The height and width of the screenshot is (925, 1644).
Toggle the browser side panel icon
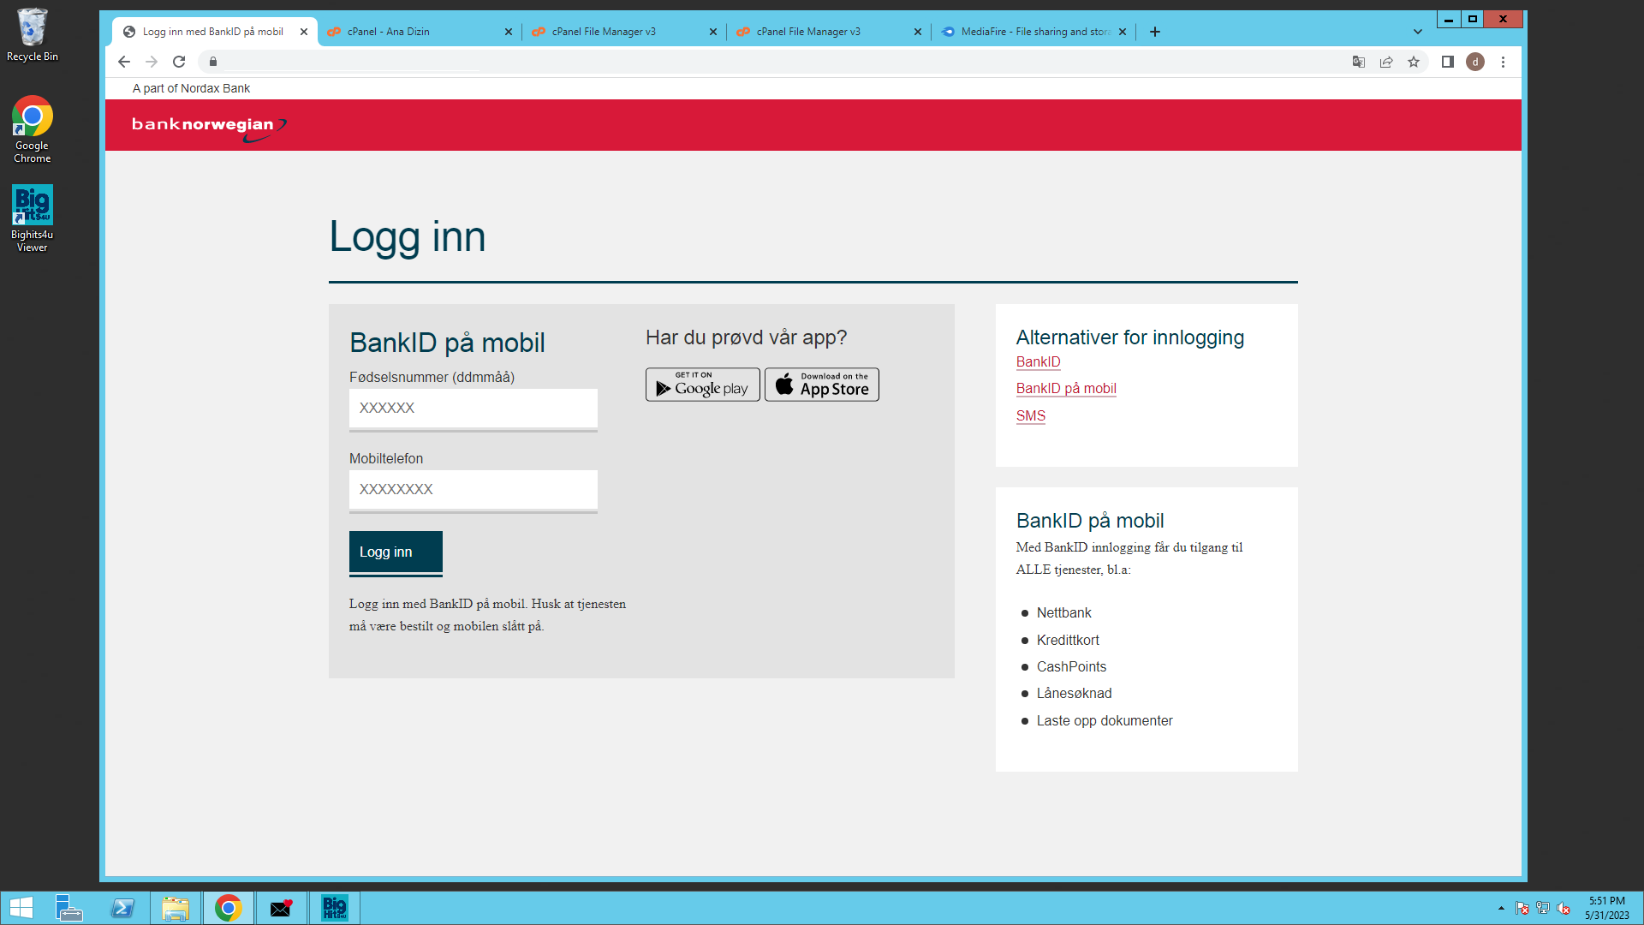[x=1448, y=62]
